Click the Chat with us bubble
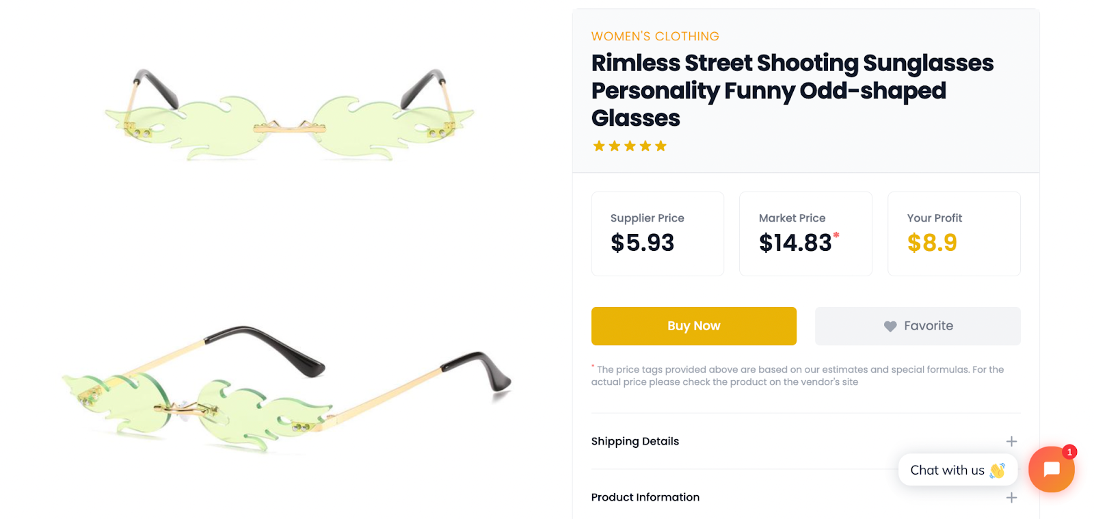The image size is (1094, 519). (x=948, y=470)
